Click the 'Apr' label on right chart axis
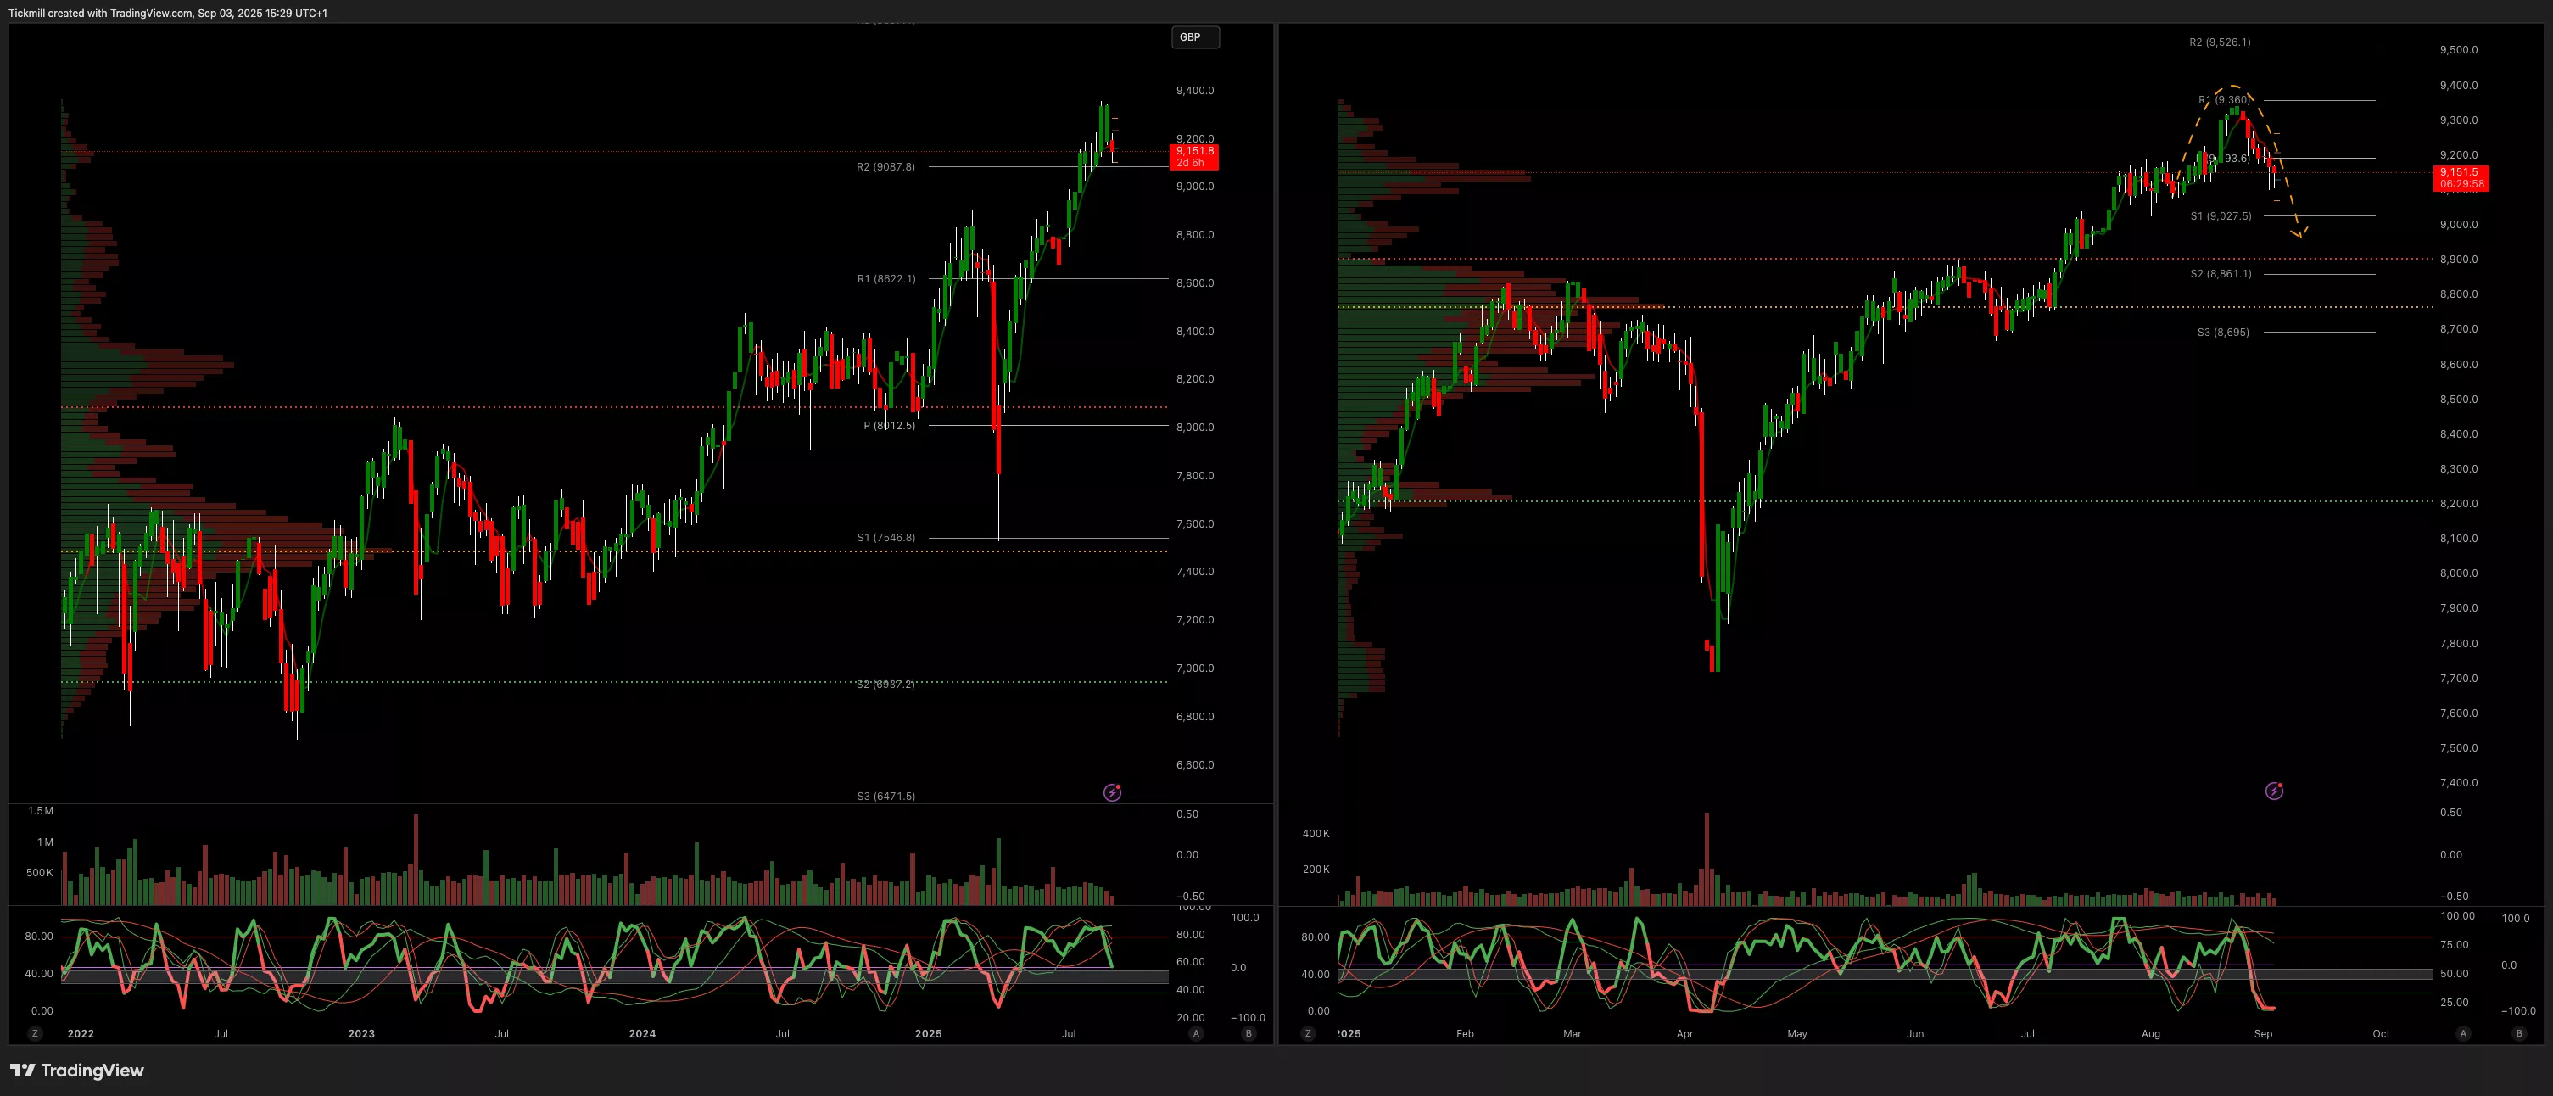Viewport: 2553px width, 1096px height. tap(1684, 1033)
